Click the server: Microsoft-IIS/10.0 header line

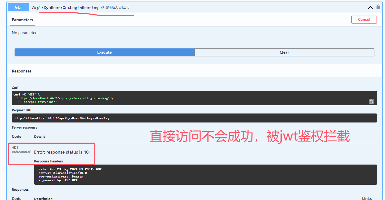point(63,173)
